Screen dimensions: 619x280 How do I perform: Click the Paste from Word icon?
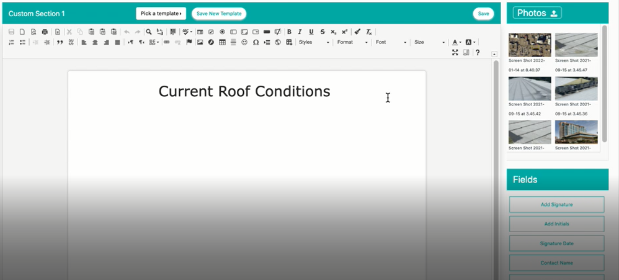point(114,32)
